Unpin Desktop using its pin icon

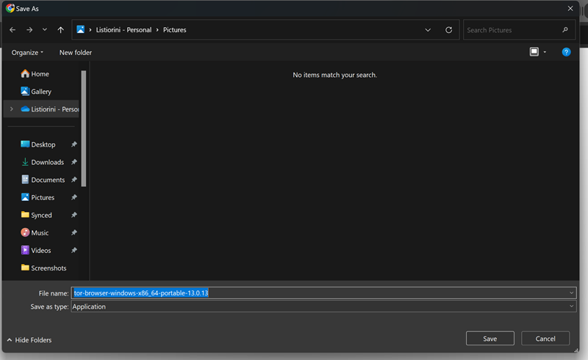(x=74, y=145)
